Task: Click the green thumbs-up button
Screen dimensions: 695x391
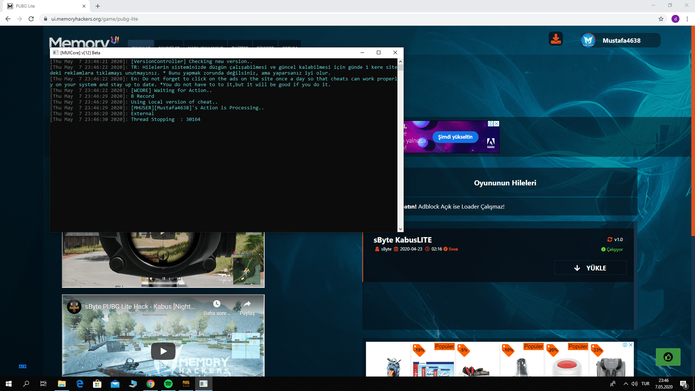Action: tap(668, 357)
